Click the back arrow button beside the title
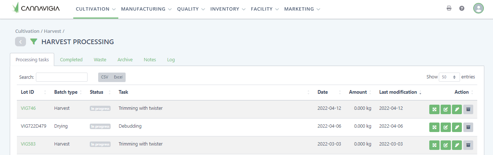 click(x=21, y=42)
